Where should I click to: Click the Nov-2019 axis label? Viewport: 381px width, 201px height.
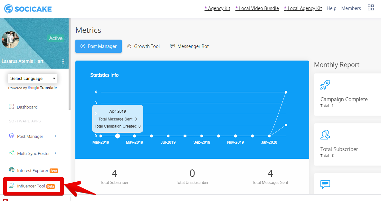pos(235,142)
